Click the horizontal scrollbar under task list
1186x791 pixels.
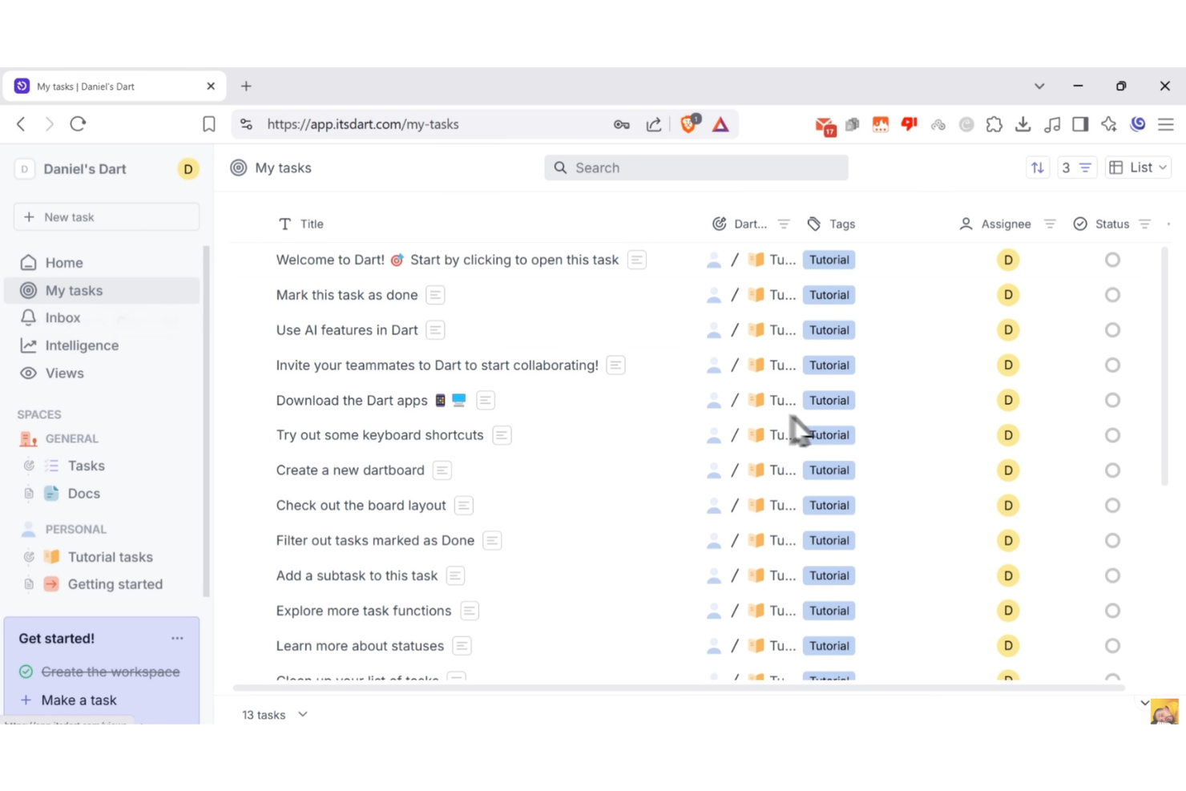click(x=679, y=688)
